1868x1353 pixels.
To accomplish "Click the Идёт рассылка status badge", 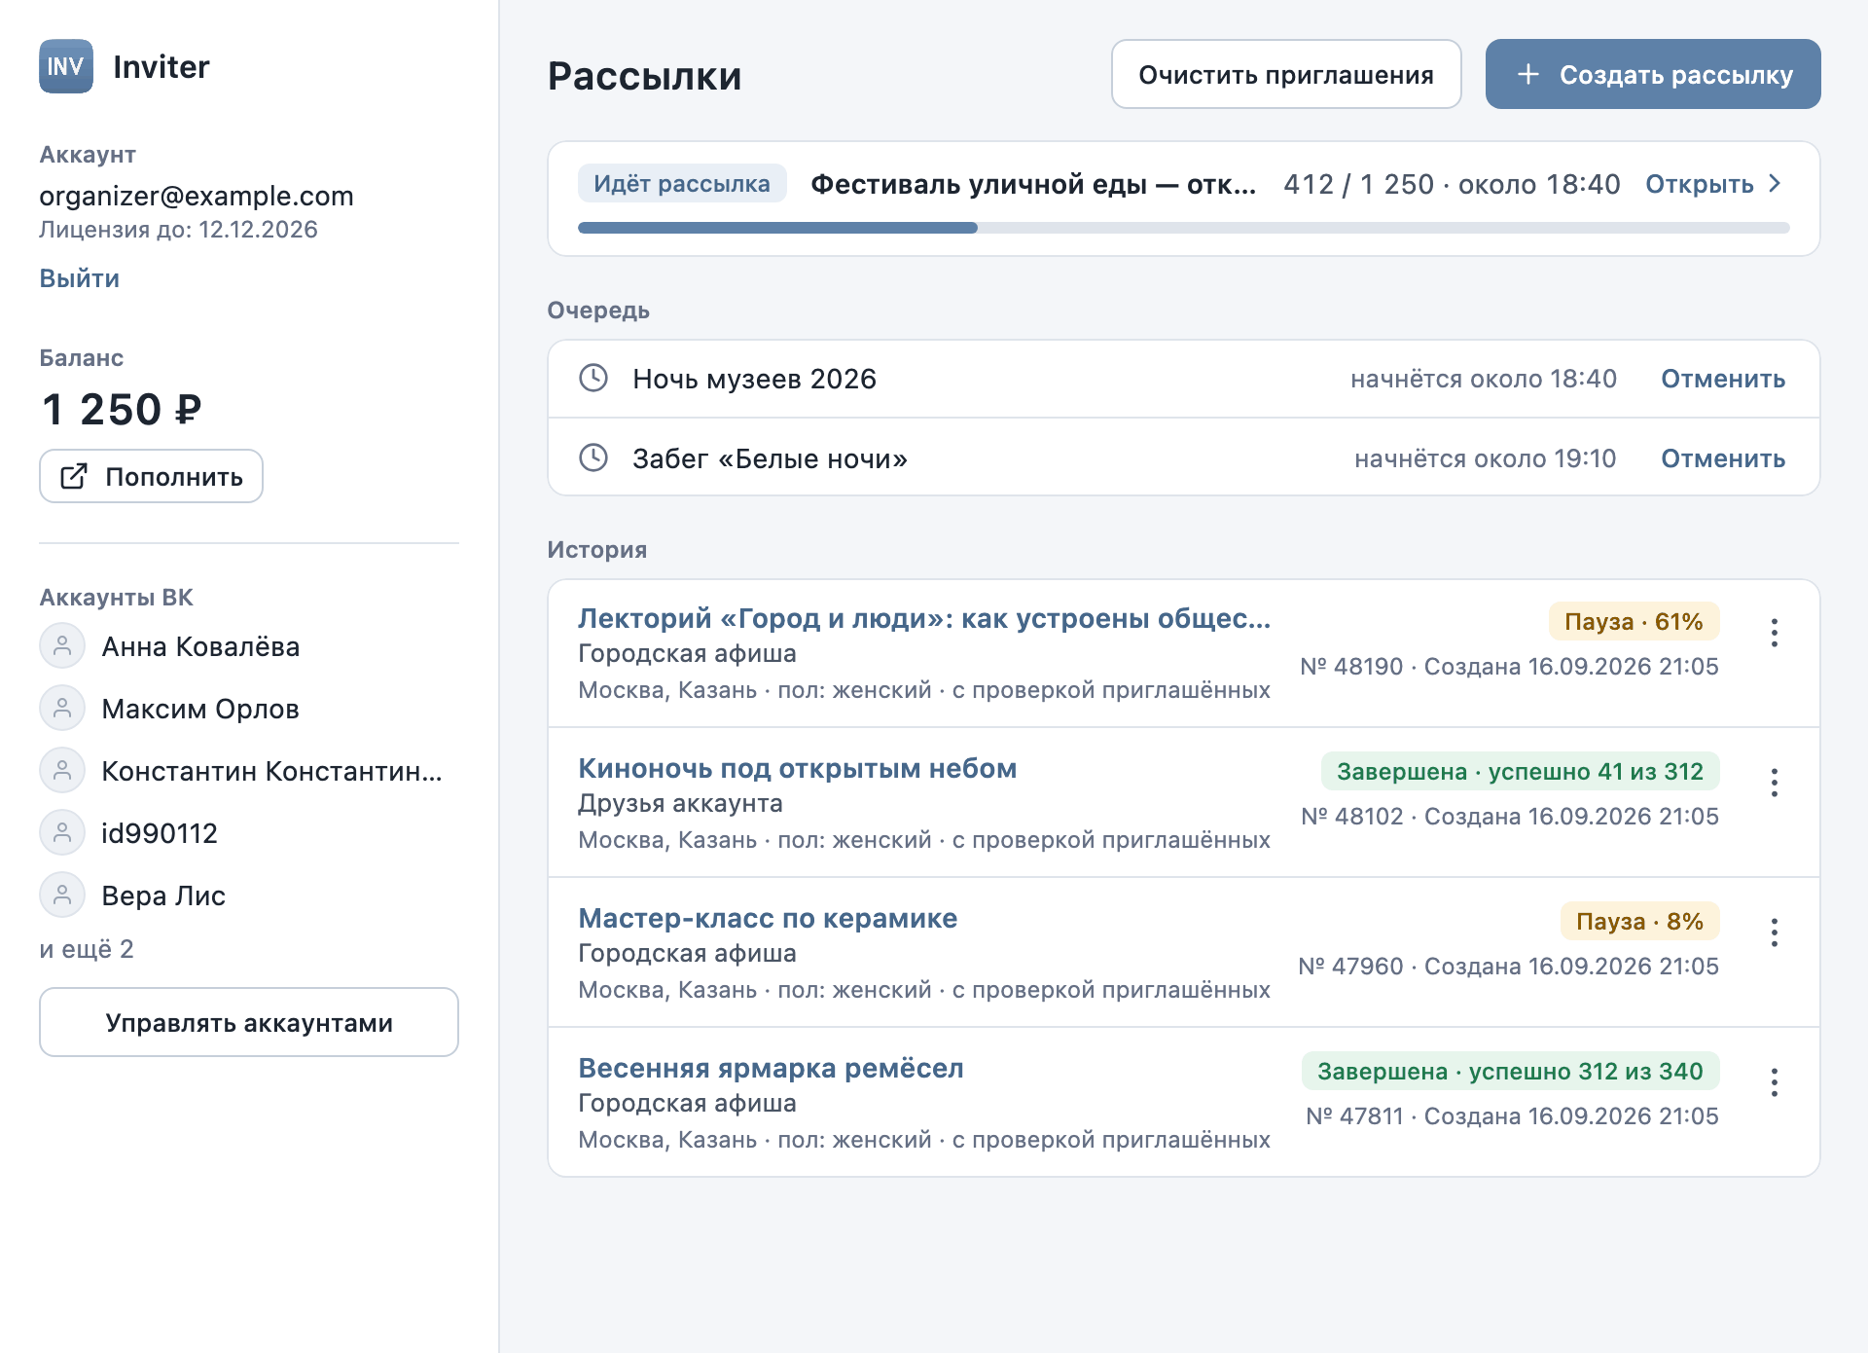I will pyautogui.click(x=682, y=183).
